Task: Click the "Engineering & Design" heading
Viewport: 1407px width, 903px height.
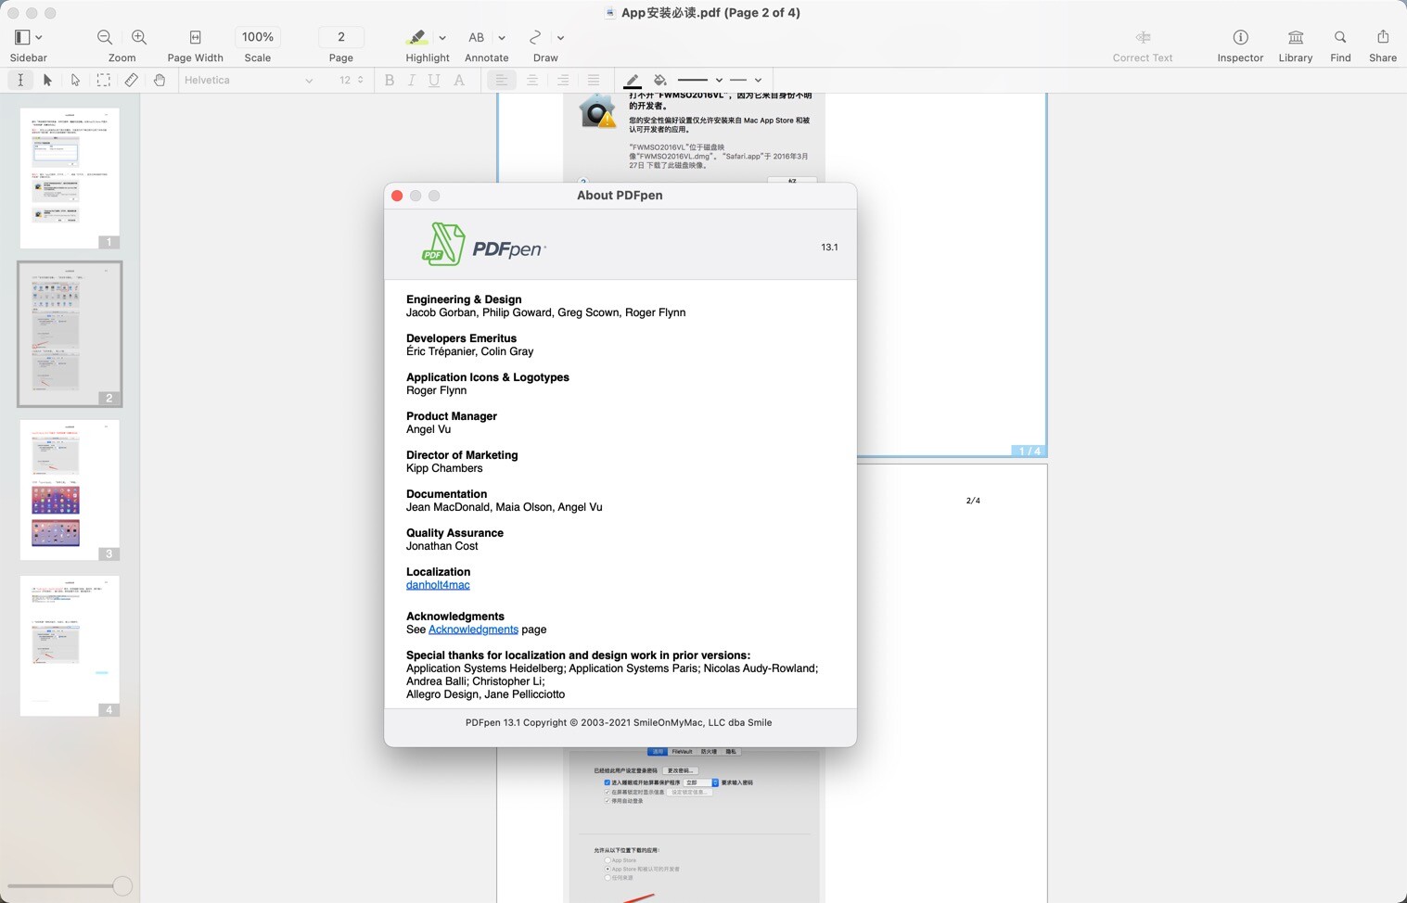Action: (x=464, y=299)
